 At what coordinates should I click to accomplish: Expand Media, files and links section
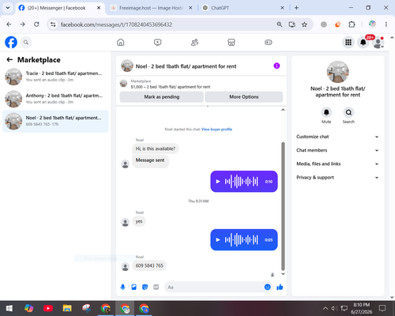337,164
